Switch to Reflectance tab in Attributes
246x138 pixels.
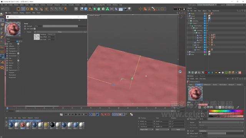[x=207, y=85]
